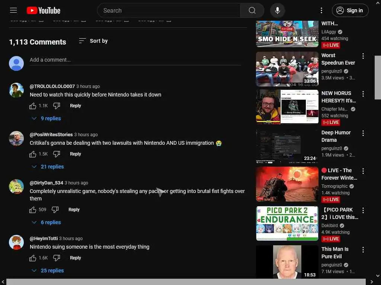Open NEW HORUS HERESY live thumbnail
The image size is (381, 285).
pyautogui.click(x=287, y=107)
